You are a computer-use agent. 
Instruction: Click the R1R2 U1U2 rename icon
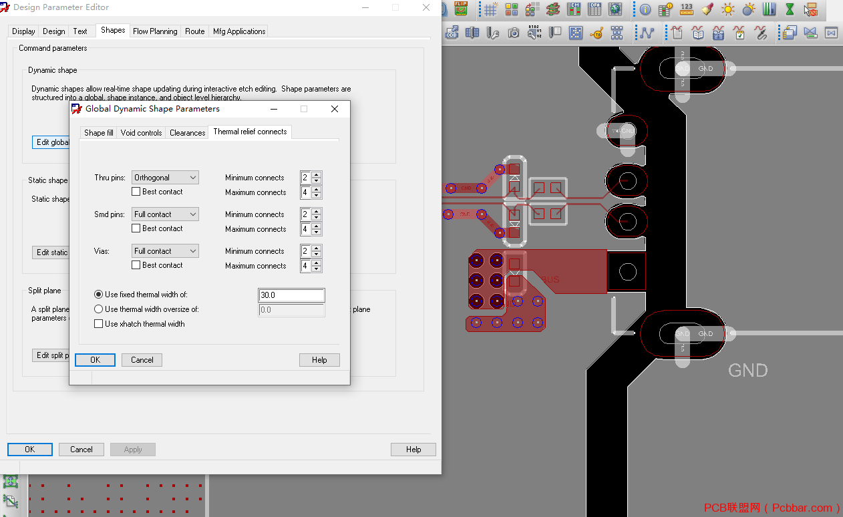tap(534, 32)
